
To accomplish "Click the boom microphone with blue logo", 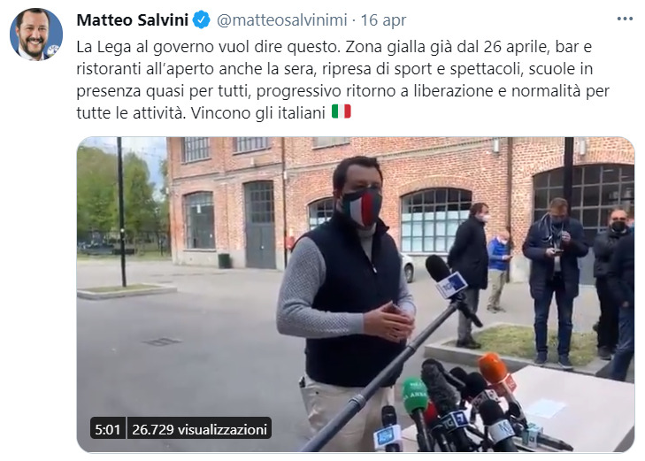I will tap(446, 276).
